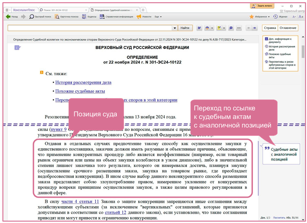307x223 pixels.
Task: Focus the in-document search field
Action: (x=90, y=28)
